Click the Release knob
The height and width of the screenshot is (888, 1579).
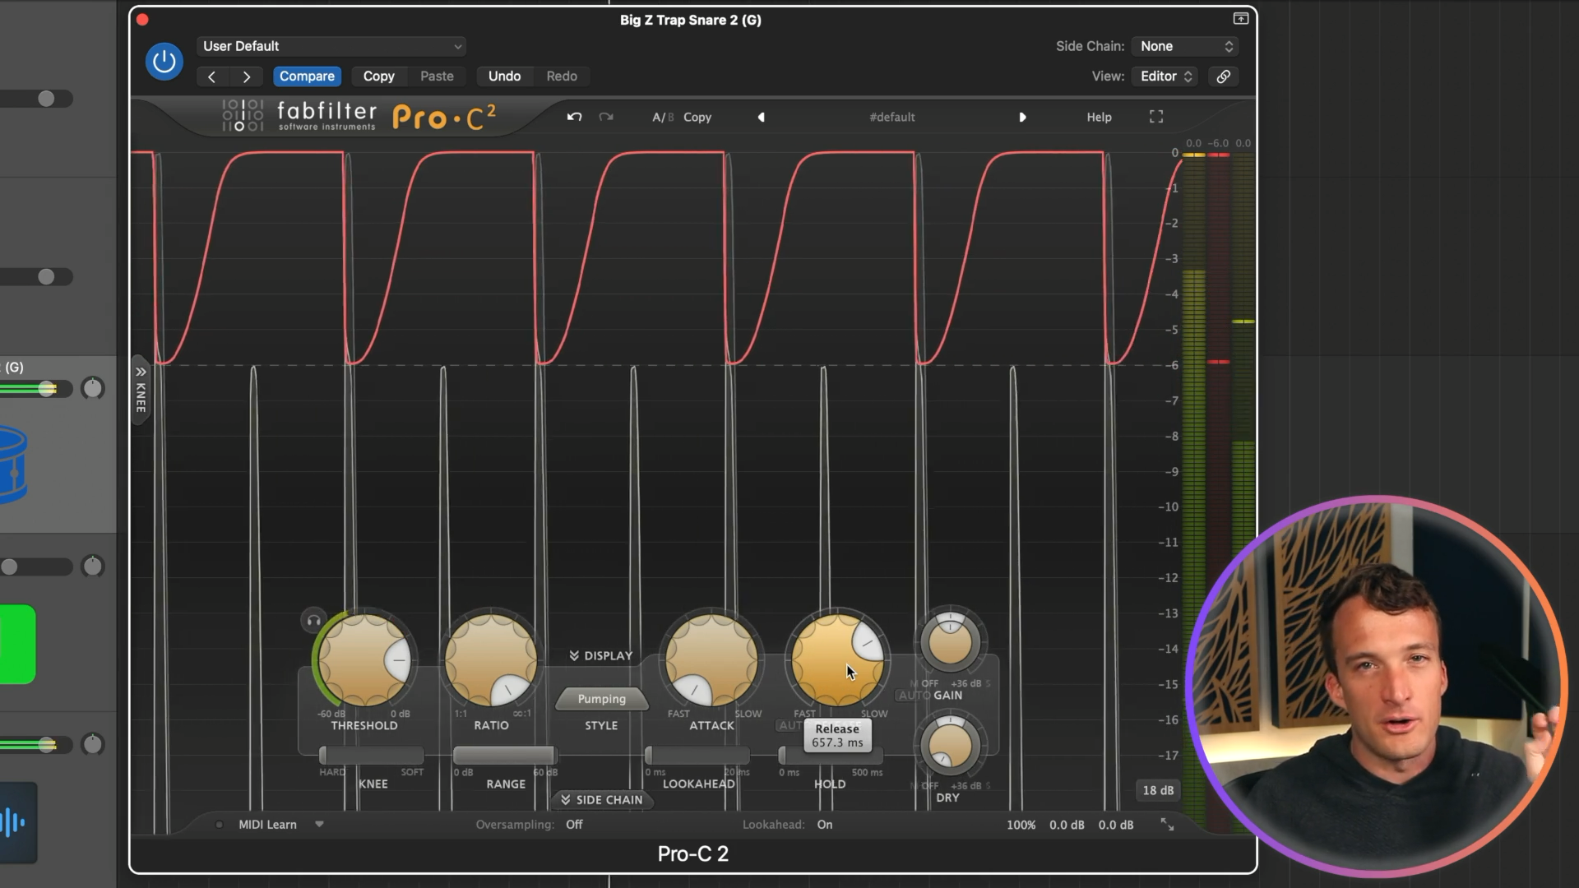pos(837,660)
